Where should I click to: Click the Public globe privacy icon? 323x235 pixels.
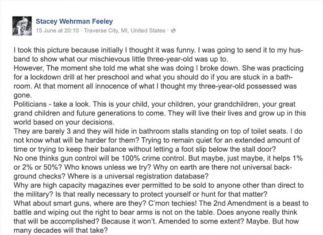coord(173,30)
